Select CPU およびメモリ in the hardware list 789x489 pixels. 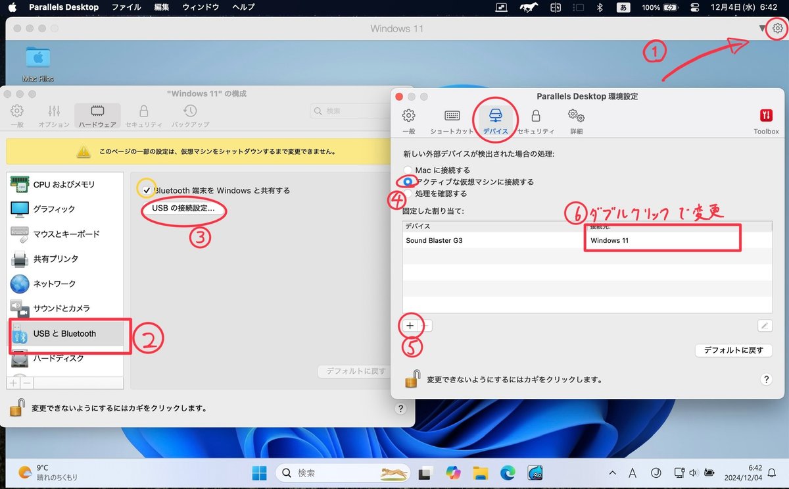coord(64,184)
